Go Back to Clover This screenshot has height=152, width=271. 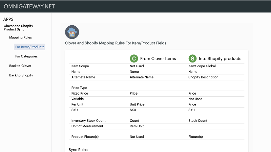(20, 66)
